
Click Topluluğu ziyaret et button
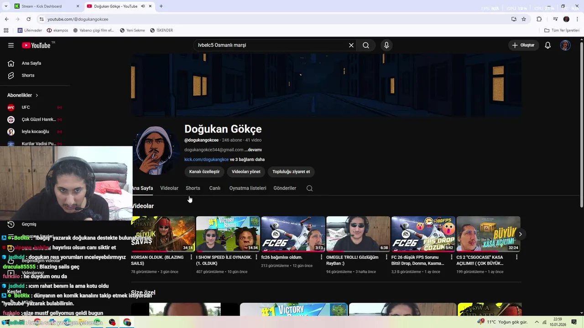click(x=291, y=172)
